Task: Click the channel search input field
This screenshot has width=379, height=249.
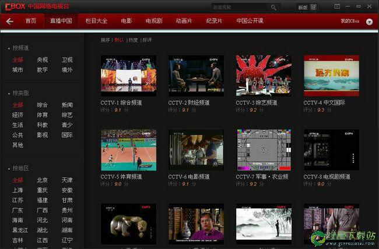Action: pyautogui.click(x=239, y=8)
